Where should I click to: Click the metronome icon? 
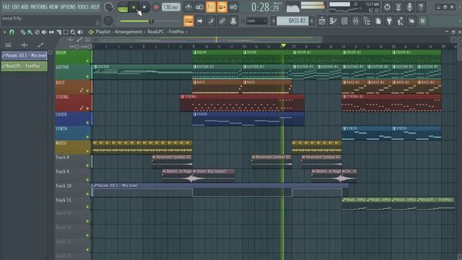tap(188, 6)
